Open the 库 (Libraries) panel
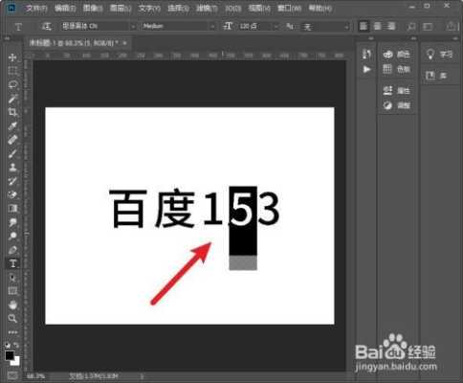 click(436, 76)
